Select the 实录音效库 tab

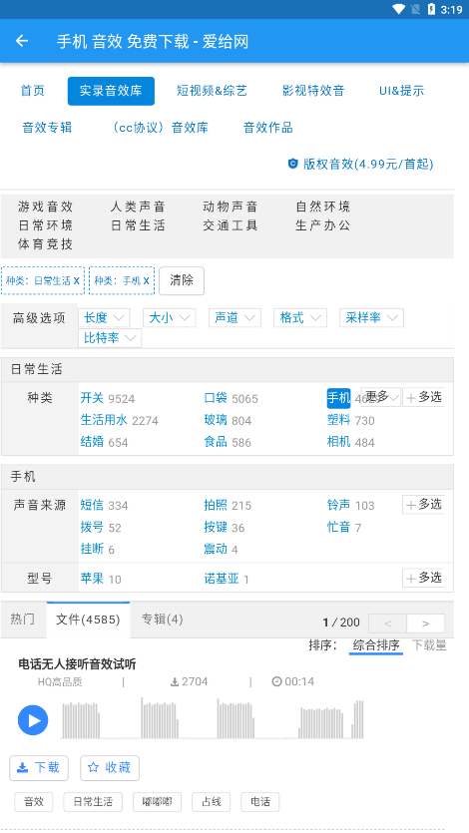coord(111,91)
